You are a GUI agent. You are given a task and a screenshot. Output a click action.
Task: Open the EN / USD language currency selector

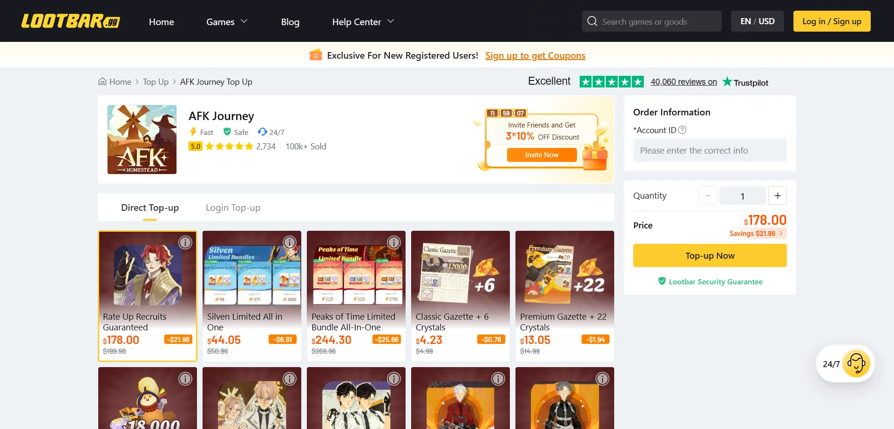758,21
